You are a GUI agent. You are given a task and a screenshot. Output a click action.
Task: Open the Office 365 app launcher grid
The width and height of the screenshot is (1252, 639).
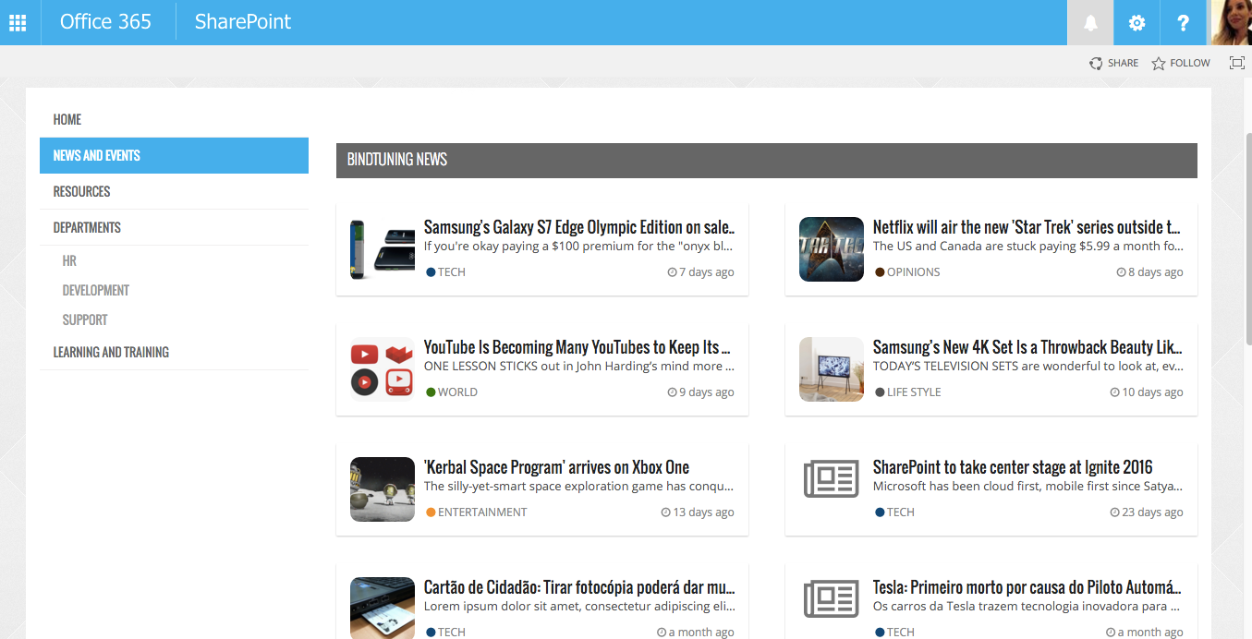(18, 22)
